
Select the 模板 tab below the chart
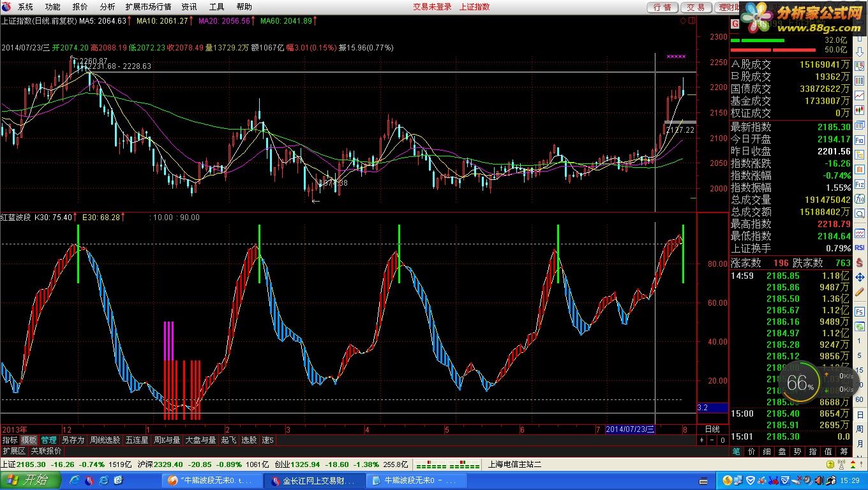(x=29, y=440)
